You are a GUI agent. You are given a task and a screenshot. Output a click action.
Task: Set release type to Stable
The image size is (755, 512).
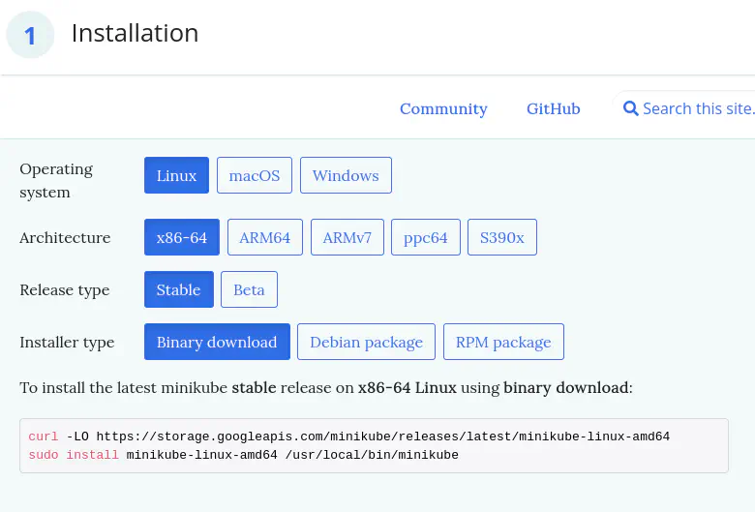[x=178, y=289]
